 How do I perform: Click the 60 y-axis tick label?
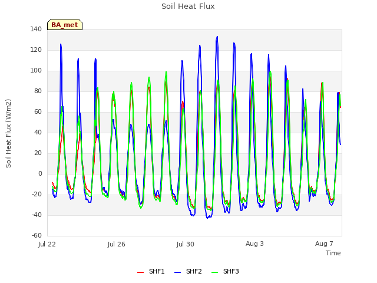click(38, 112)
